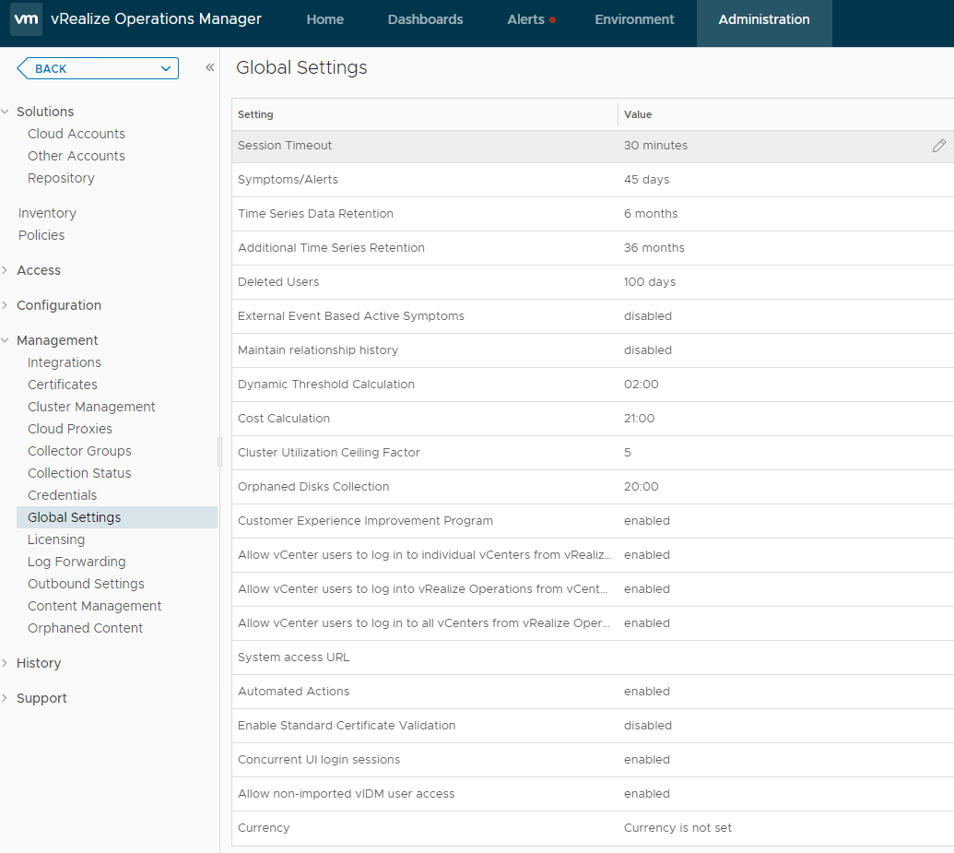Screen dimensions: 954x853
Task: Edit Session Timeout with the pencil icon
Action: 938,146
